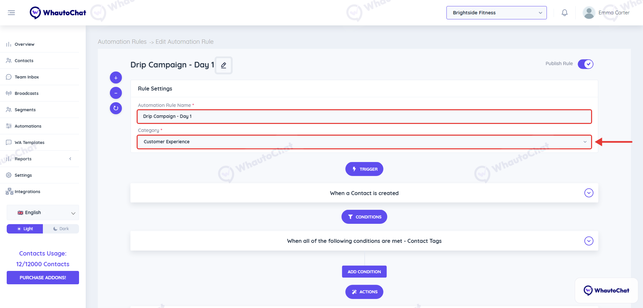Click the Automation Rule Name input field

coord(364,117)
